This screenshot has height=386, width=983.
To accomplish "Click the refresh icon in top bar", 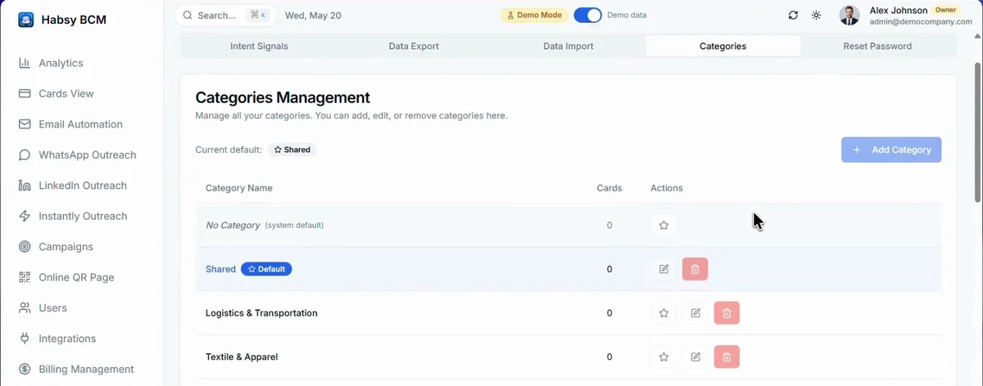I will (x=793, y=16).
